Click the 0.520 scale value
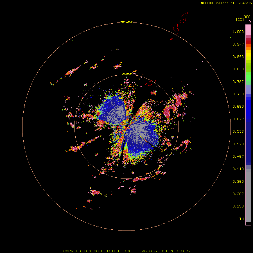 coord(238,144)
